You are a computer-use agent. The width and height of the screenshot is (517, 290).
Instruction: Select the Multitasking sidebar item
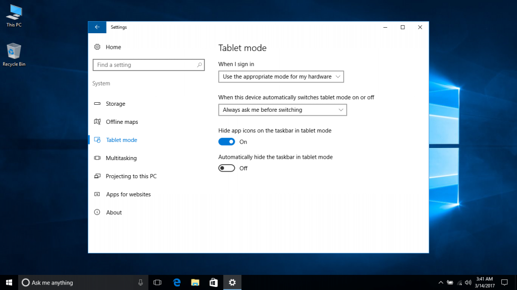tap(121, 158)
